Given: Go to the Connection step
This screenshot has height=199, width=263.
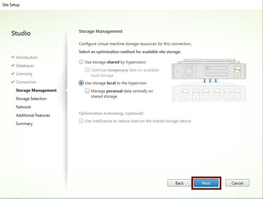Looking at the screenshot, I should (x=26, y=82).
